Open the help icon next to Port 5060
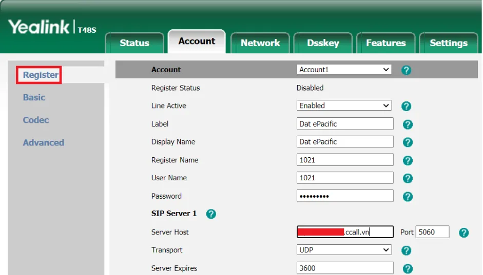The image size is (483, 275). coord(463,232)
